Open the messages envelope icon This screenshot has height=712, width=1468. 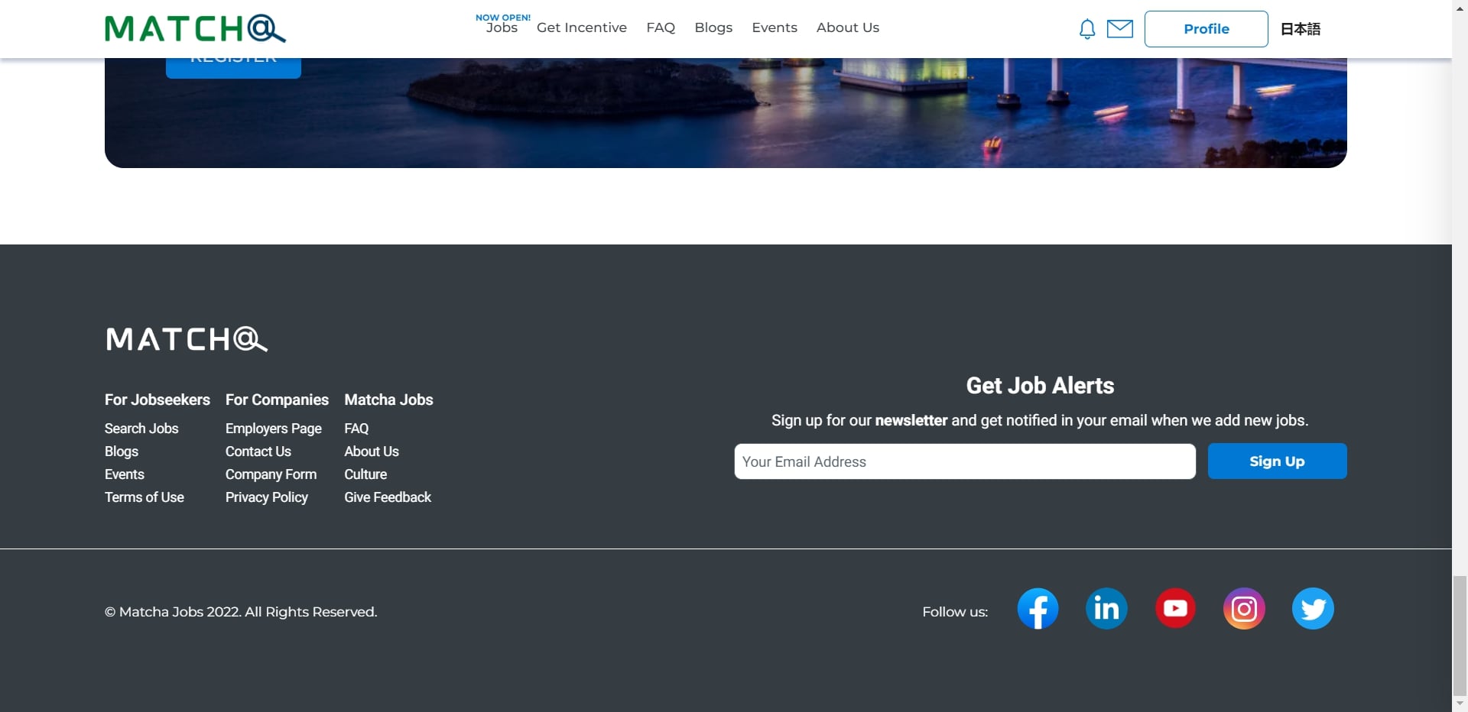tap(1120, 29)
